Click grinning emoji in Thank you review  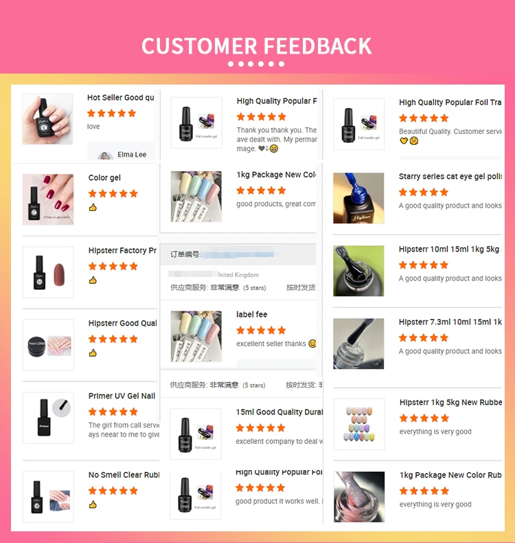pos(273,148)
